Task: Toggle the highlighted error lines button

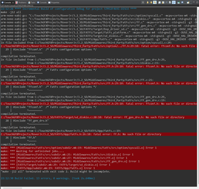Action: tap(155, 2)
